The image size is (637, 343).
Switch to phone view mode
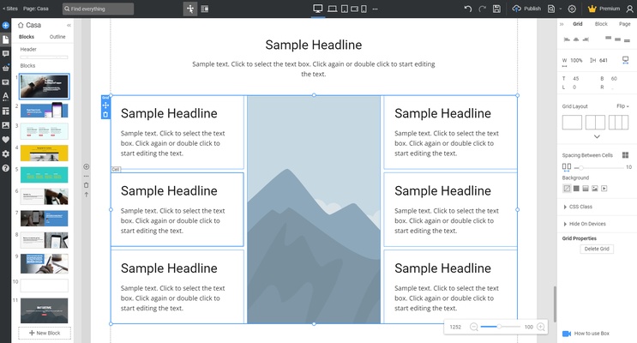pos(364,9)
